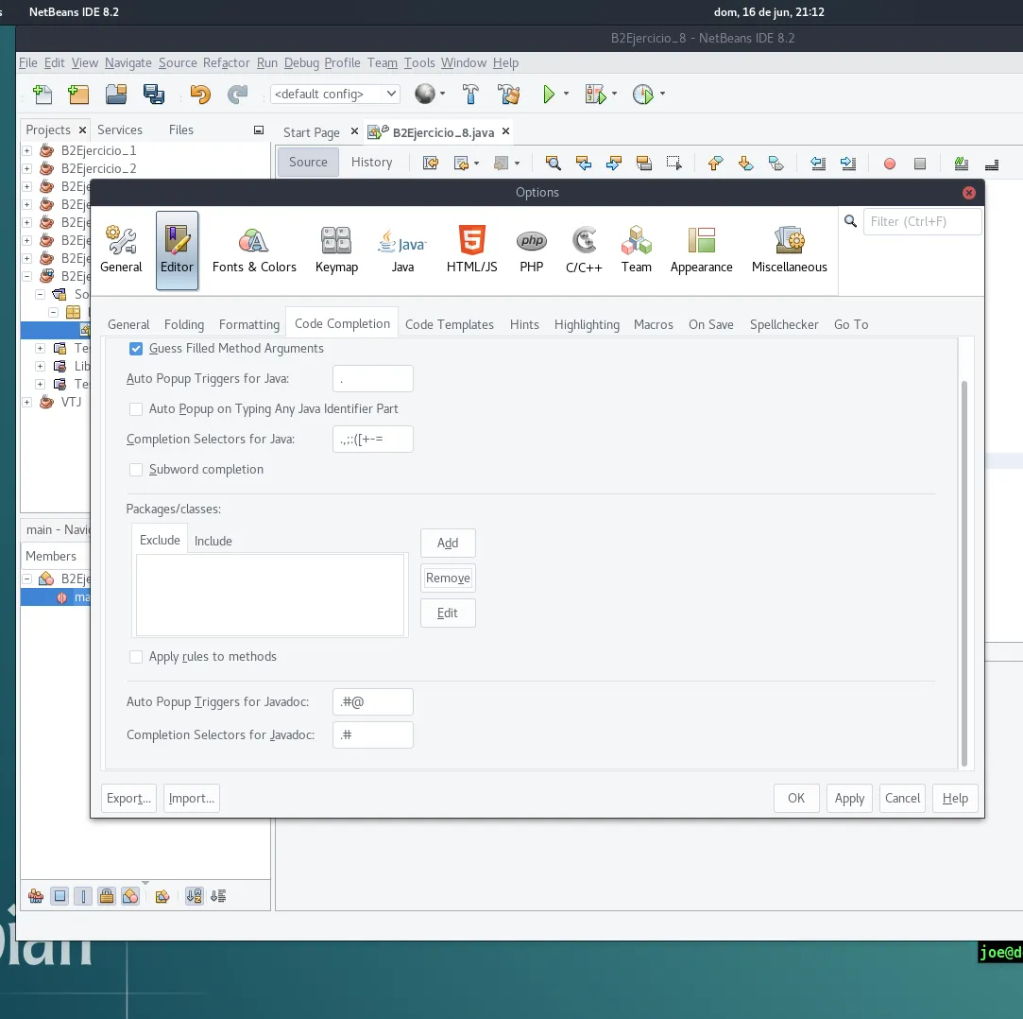
Task: Open the Keymap options category
Action: click(x=336, y=250)
